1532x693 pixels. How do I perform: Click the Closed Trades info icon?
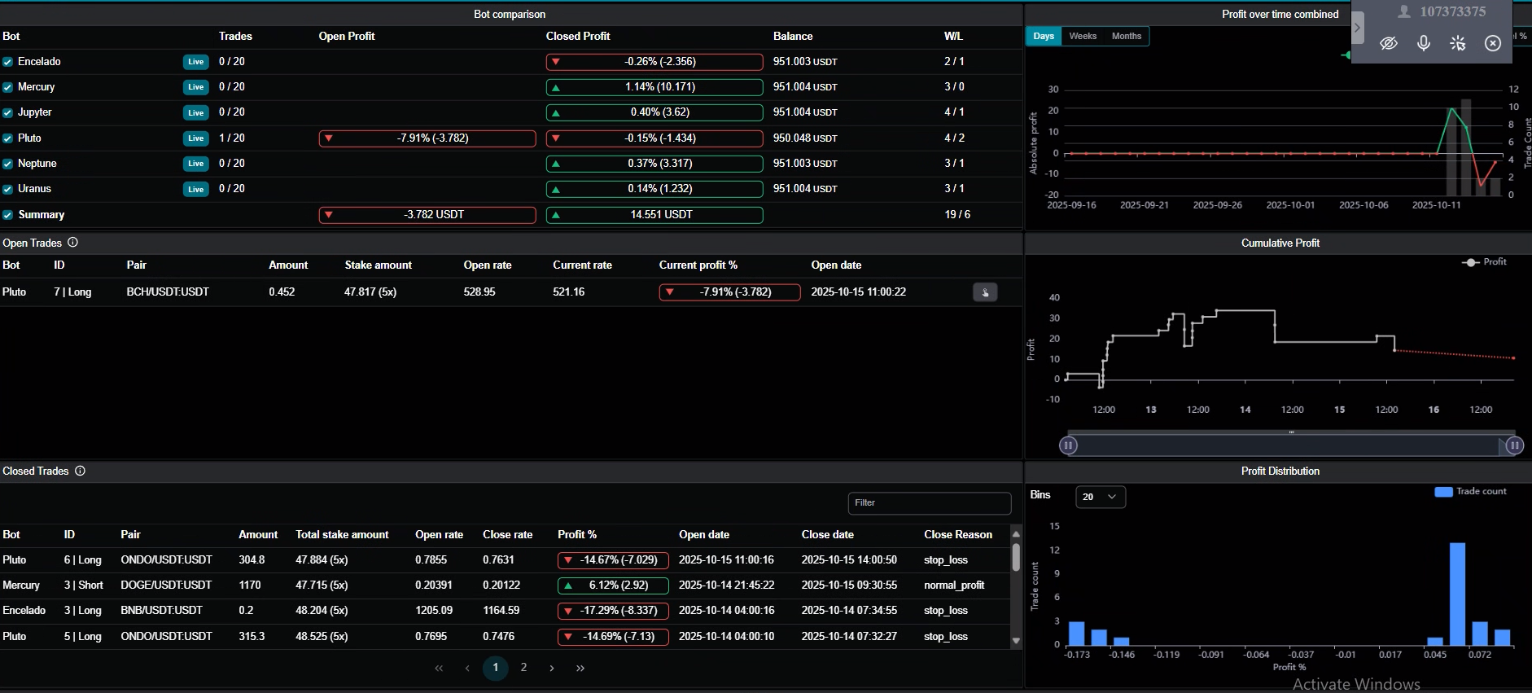click(x=80, y=471)
